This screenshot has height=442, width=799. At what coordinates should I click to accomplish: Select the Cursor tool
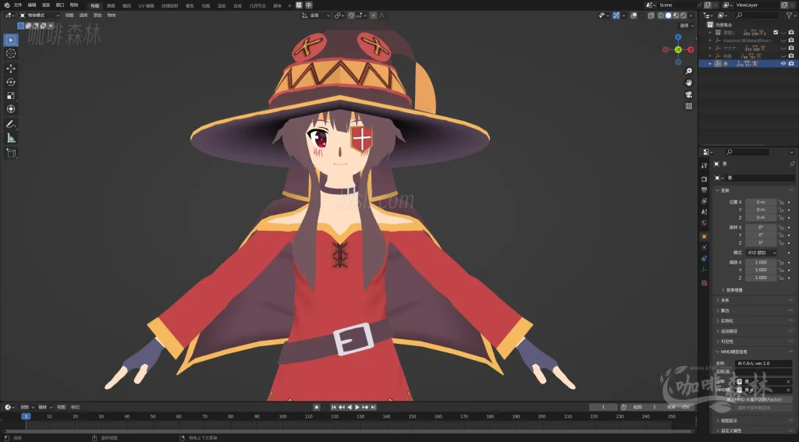point(11,54)
